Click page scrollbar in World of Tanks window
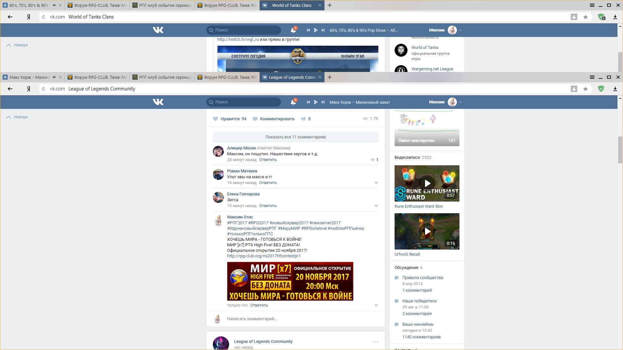 pos(620,62)
